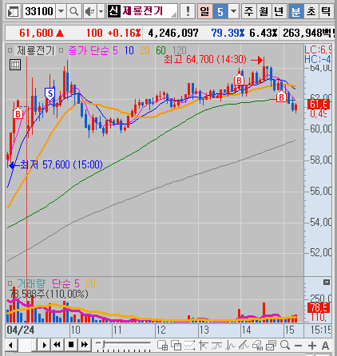This screenshot has width=337, height=356.
Task: Select the 틱 tick chart button
Action: 326,11
